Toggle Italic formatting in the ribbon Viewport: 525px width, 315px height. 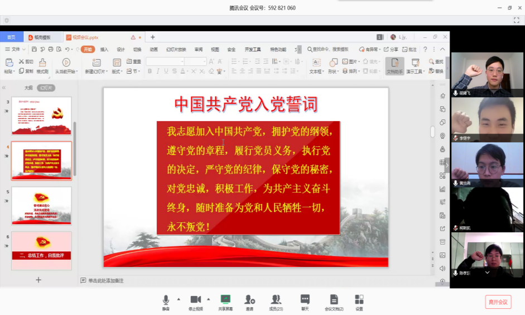158,71
